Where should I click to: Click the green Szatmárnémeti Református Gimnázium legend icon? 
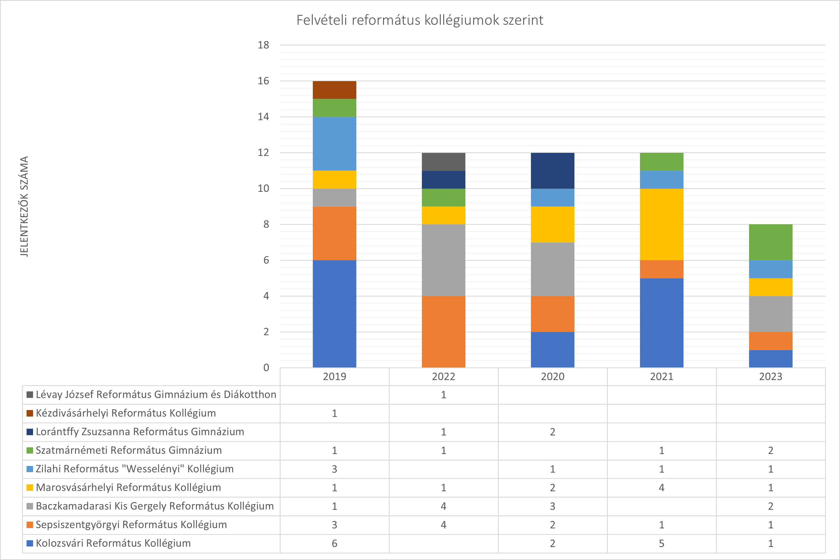30,450
